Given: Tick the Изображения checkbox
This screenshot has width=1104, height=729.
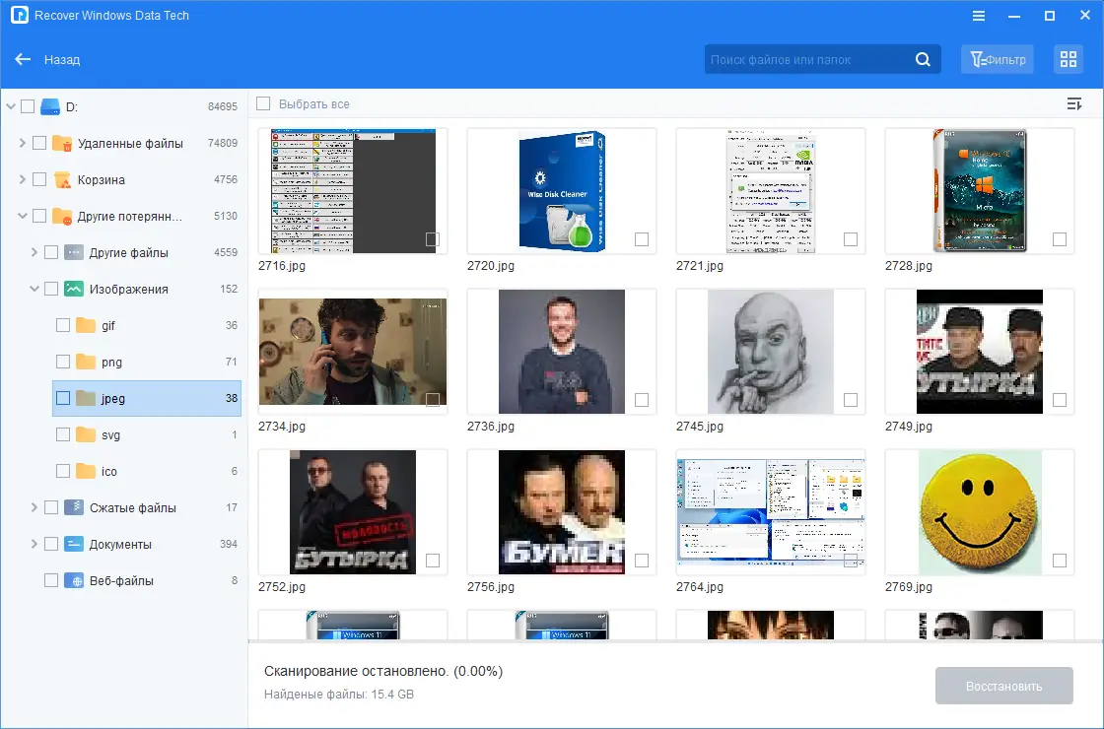Looking at the screenshot, I should coord(51,290).
